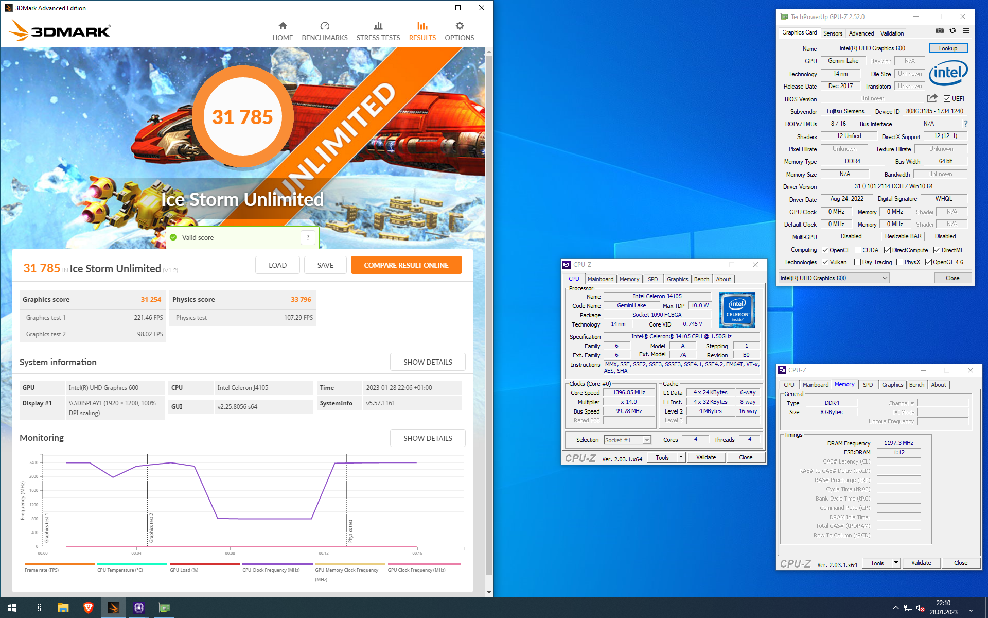Open the Benchmarks section in 3DMark
988x618 pixels.
(325, 31)
